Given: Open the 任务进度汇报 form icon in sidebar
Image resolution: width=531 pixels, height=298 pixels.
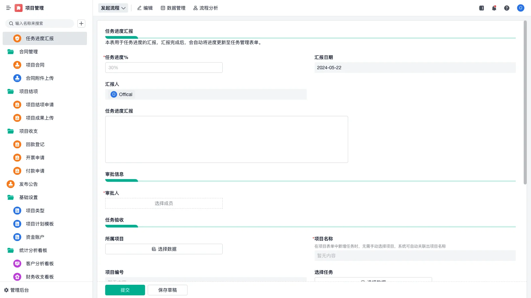Looking at the screenshot, I should [17, 38].
